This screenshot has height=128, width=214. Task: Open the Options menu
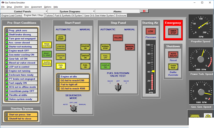pos(48,7)
